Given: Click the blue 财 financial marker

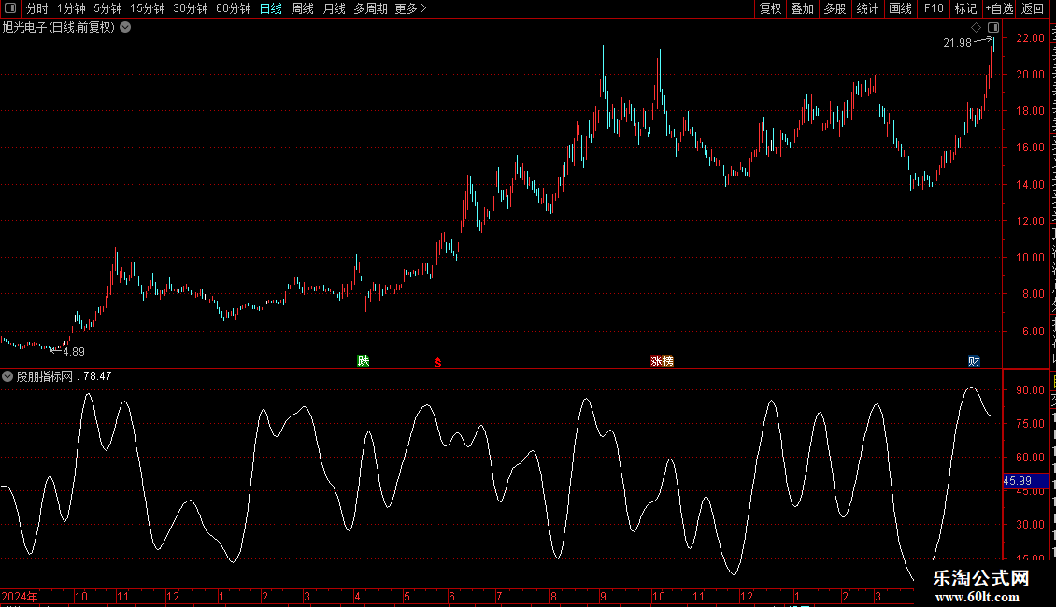Looking at the screenshot, I should (974, 360).
